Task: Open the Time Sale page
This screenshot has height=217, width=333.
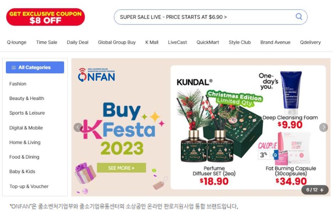Action: (x=46, y=42)
